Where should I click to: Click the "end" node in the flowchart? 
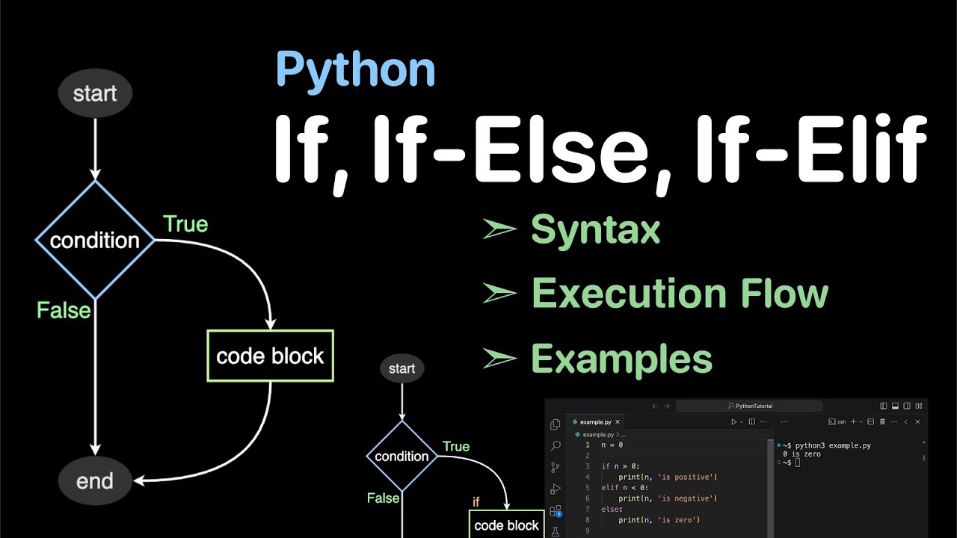pyautogui.click(x=95, y=480)
